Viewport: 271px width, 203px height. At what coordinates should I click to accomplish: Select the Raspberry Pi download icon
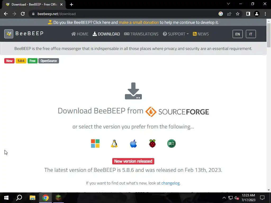[x=152, y=144]
